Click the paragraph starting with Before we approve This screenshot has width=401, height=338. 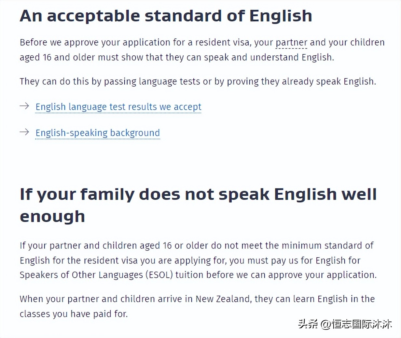[202, 50]
